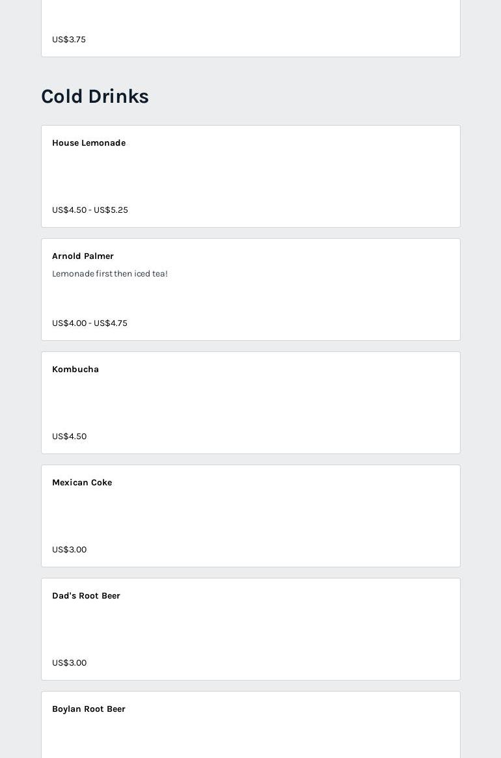This screenshot has width=501, height=758.
Task: Click the 'Lemonade first then iced tea!' description
Action: click(x=110, y=274)
